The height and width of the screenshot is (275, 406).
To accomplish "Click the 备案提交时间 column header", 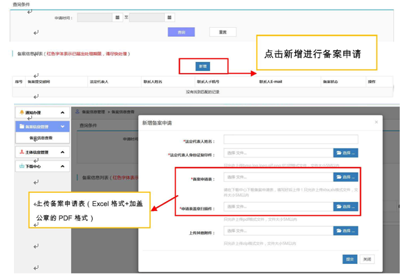I will tap(38, 81).
